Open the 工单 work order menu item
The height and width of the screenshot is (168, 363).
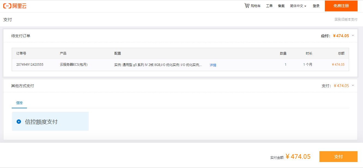[269, 5]
